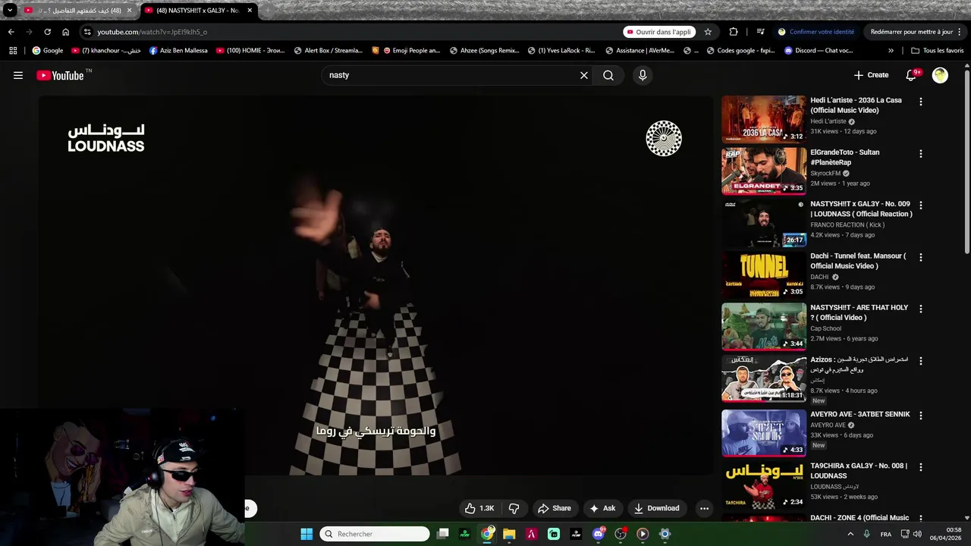This screenshot has height=546, width=971.
Task: Open the Chrome extensions puzzle icon
Action: click(x=734, y=32)
